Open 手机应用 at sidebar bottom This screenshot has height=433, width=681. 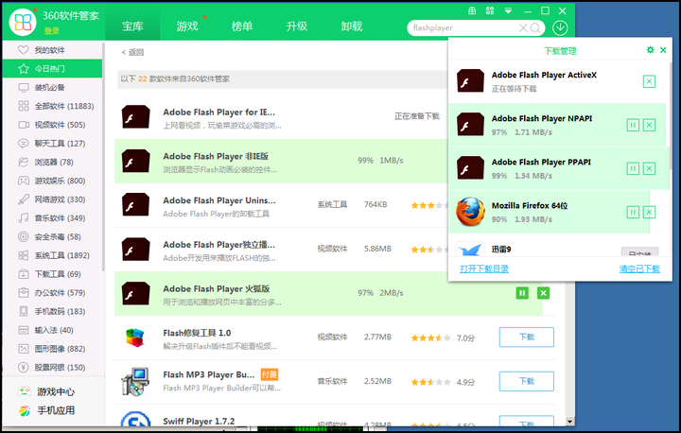point(46,410)
